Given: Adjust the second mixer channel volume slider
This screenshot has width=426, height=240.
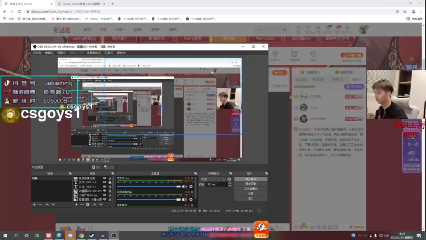Looking at the screenshot, I should (x=149, y=199).
